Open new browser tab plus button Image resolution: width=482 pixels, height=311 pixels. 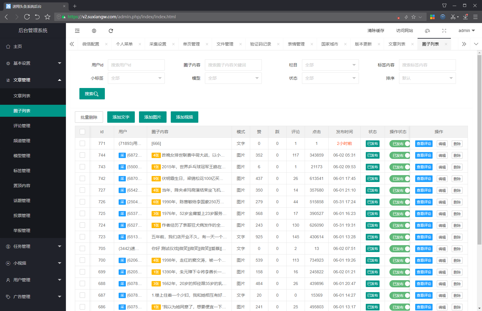point(75,6)
